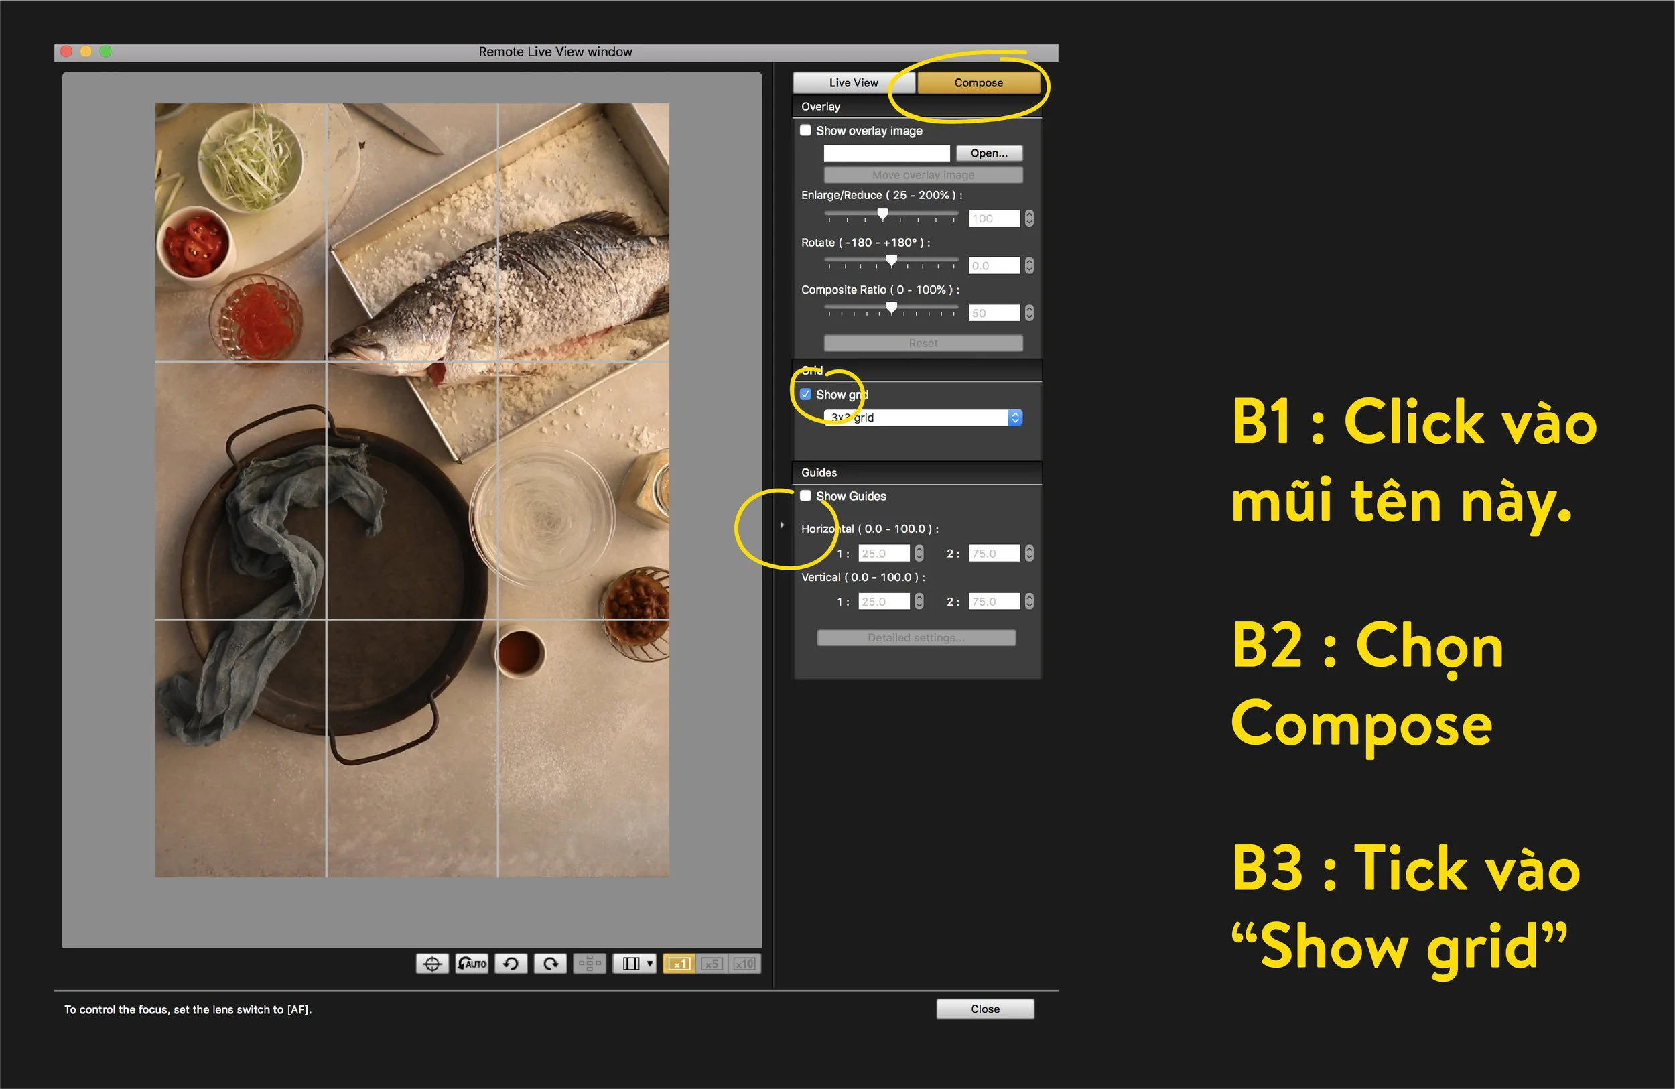Click the 'To control the focus' status message

188,1009
